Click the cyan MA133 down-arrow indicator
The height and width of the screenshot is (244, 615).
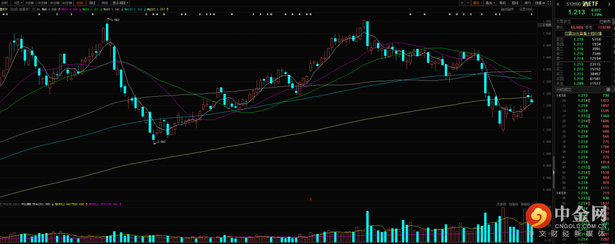click(145, 10)
